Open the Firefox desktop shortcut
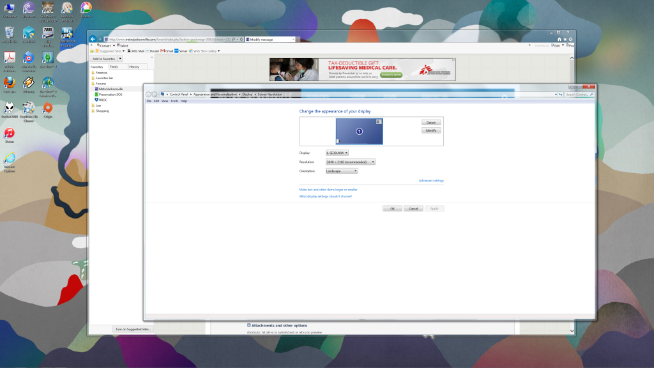The height and width of the screenshot is (368, 654). click(x=9, y=84)
